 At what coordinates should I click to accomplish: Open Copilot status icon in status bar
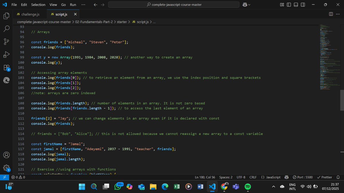click(286, 177)
